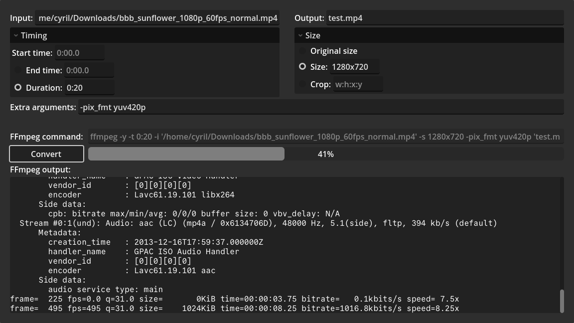Focus the Crop w:h:x:y field
Screen dimensions: 574x323
click(357, 84)
